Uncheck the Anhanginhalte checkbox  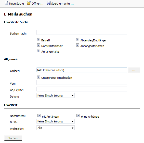tap(38, 51)
